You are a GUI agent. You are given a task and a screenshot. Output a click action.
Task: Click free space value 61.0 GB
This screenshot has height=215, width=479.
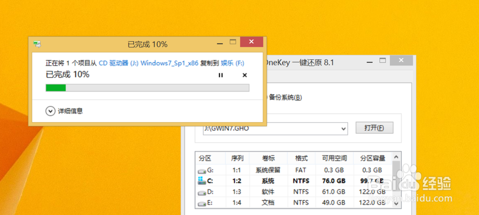pos(333,192)
